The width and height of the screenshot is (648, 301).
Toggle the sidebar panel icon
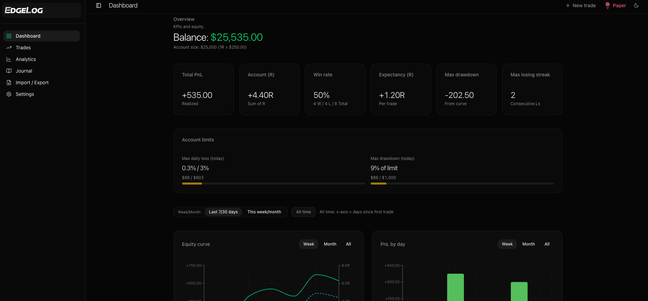[x=99, y=5]
